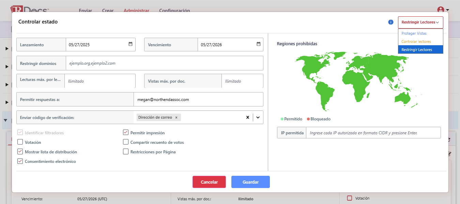Image resolution: width=460 pixels, height=204 pixels.
Task: Expand the verification code dropdown arrow
Action: 258,117
